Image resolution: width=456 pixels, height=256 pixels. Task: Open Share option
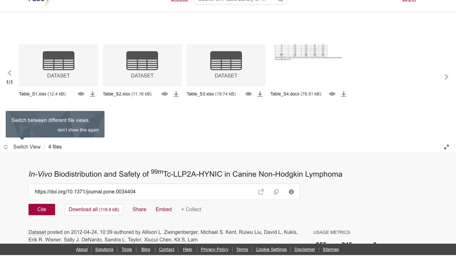[139, 209]
